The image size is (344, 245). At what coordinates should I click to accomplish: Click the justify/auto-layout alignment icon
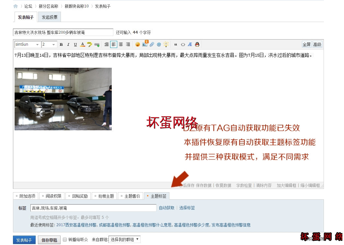coord(106,45)
